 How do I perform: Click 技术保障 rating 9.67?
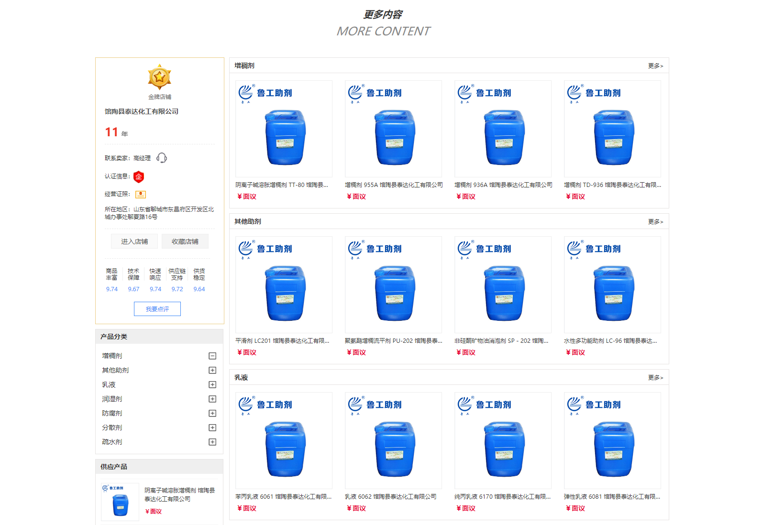pos(133,289)
